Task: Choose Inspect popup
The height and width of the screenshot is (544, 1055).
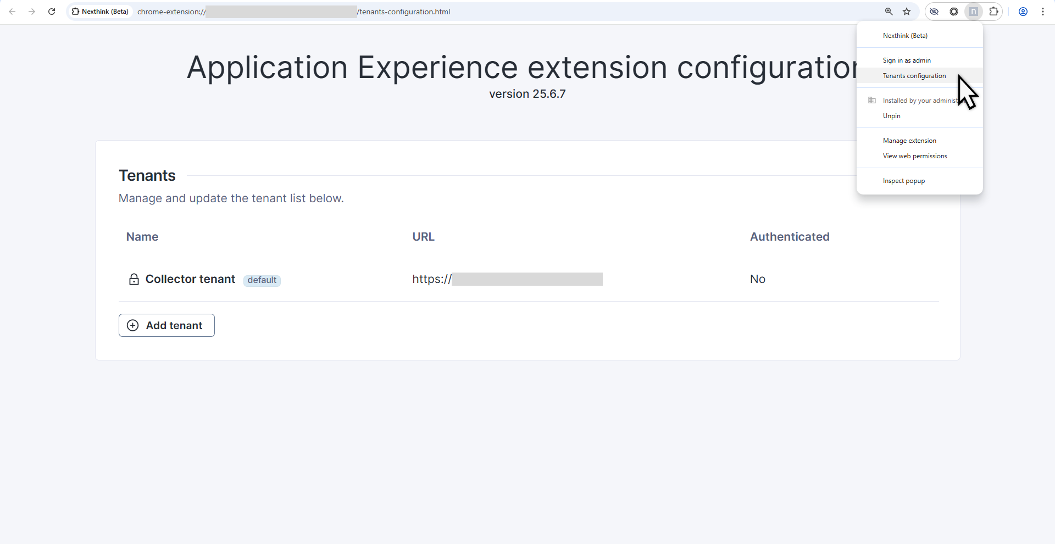Action: pyautogui.click(x=904, y=181)
